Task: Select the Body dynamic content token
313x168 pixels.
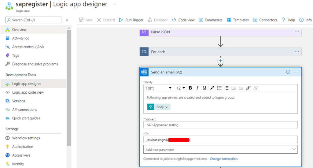Action: pos(159,107)
